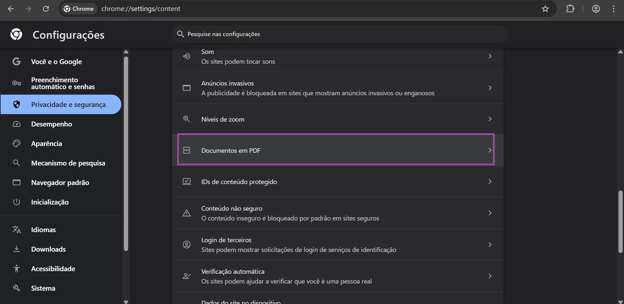624x304 pixels.
Task: Click the Som speaker icon
Action: click(x=186, y=56)
